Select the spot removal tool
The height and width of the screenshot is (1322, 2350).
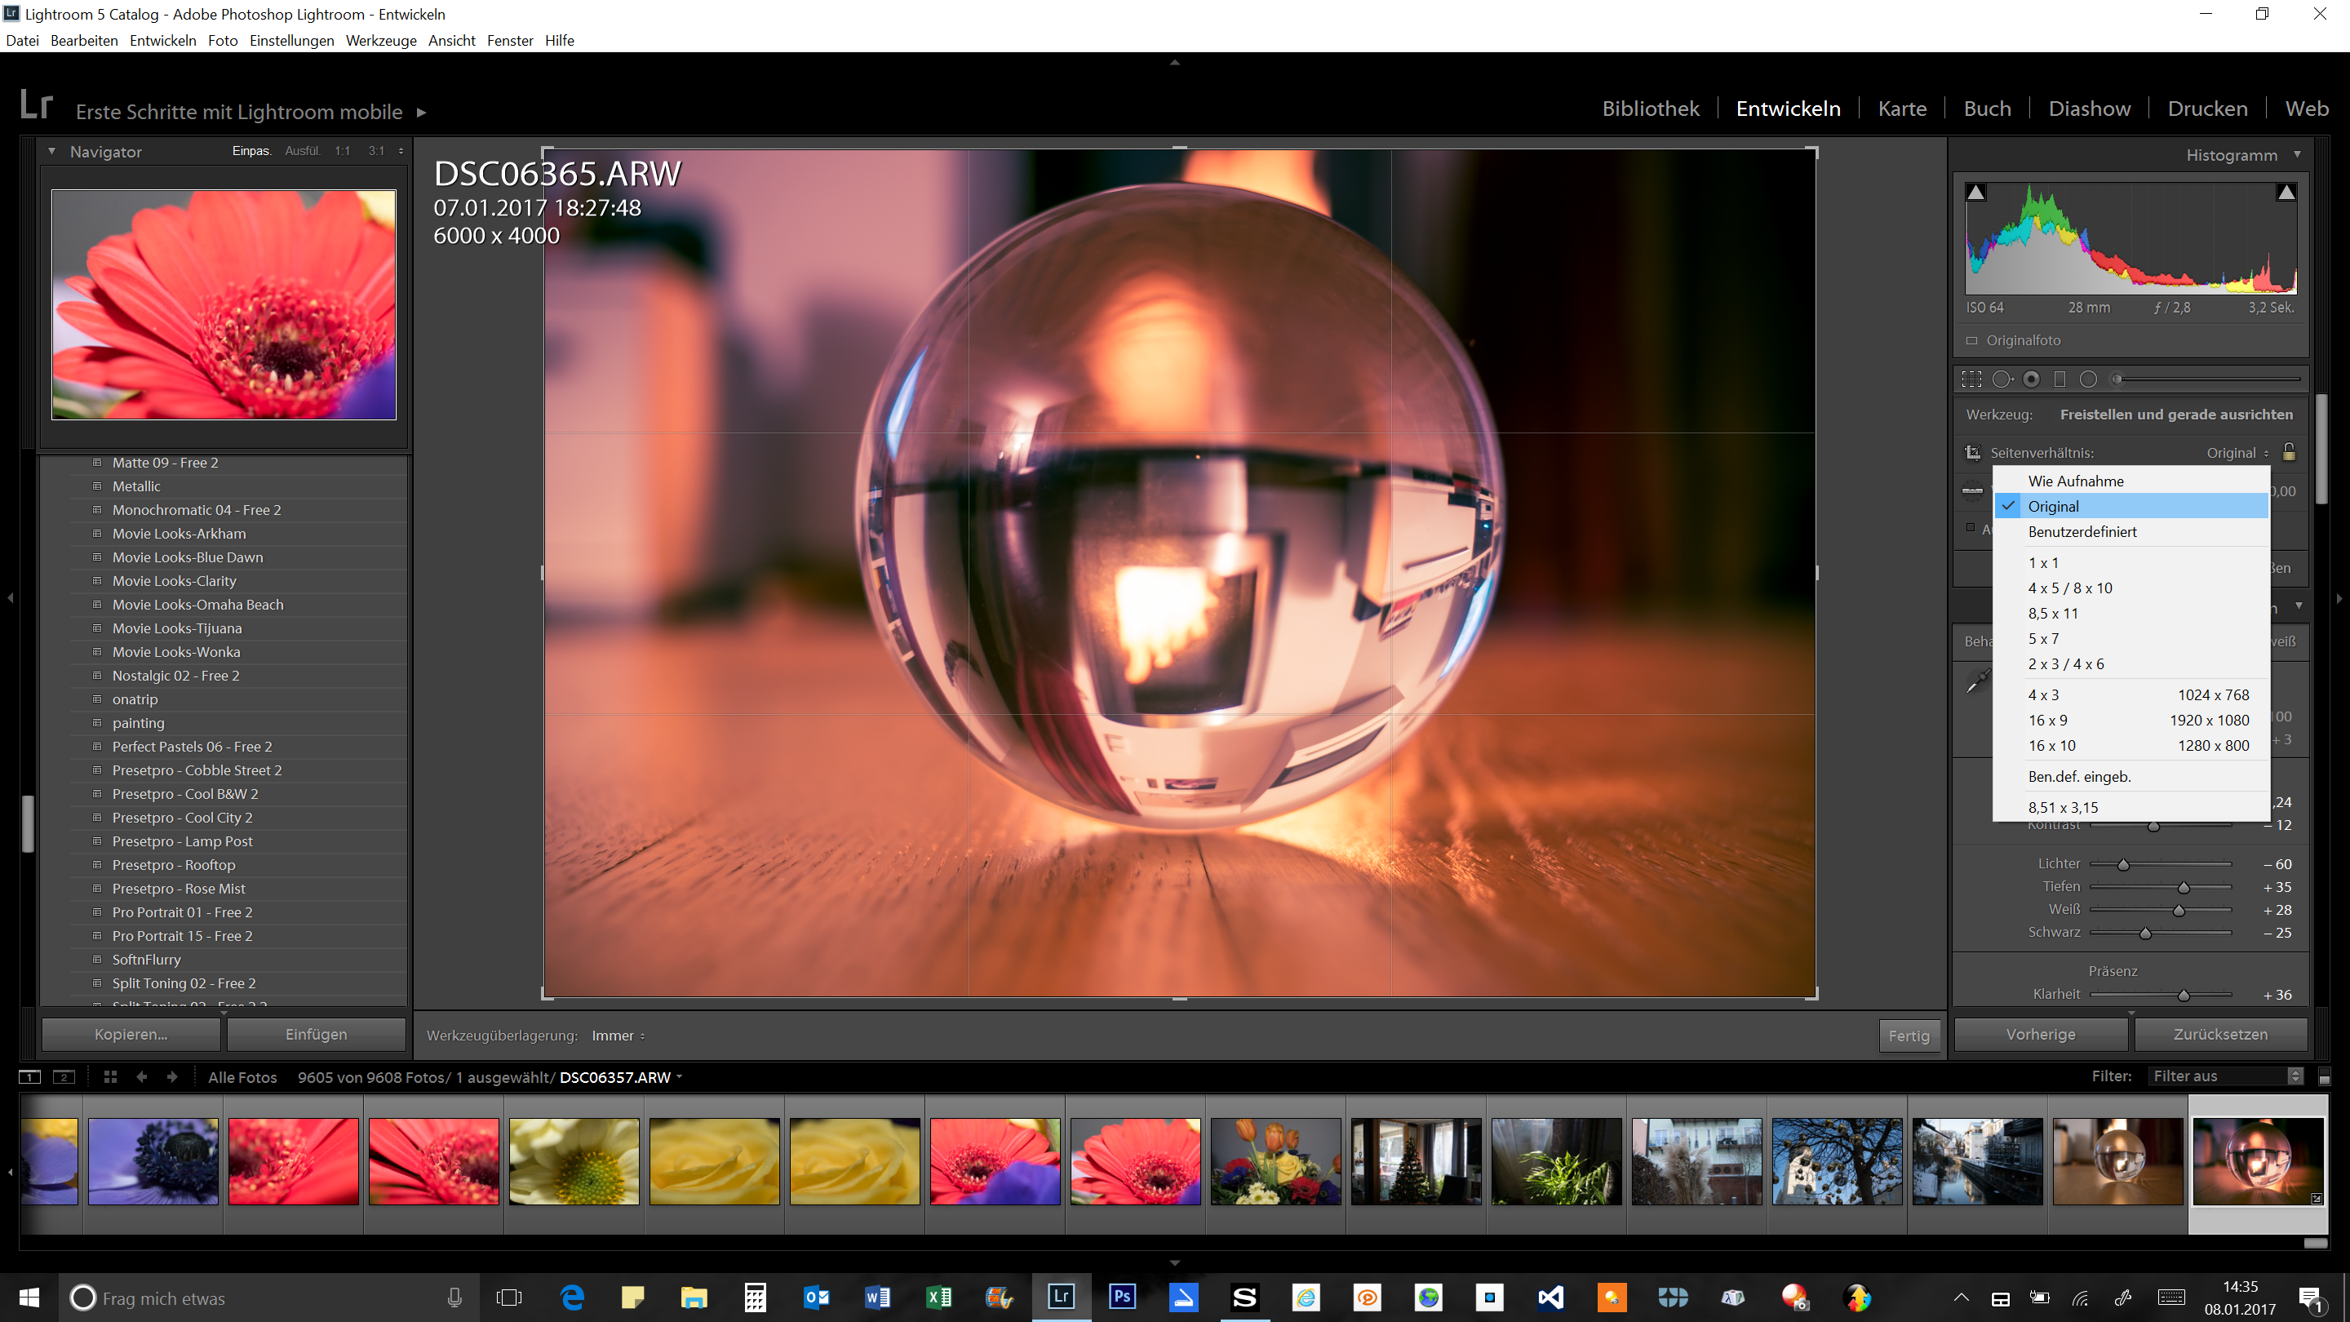pyautogui.click(x=2002, y=379)
